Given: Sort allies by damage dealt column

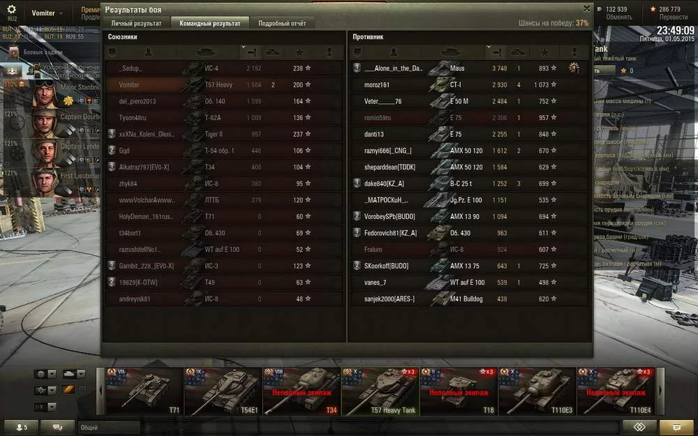Looking at the screenshot, I should point(251,52).
